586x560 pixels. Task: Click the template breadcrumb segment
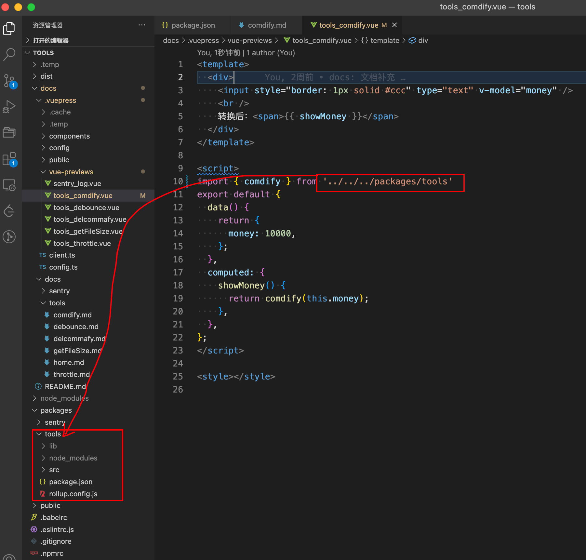(384, 40)
